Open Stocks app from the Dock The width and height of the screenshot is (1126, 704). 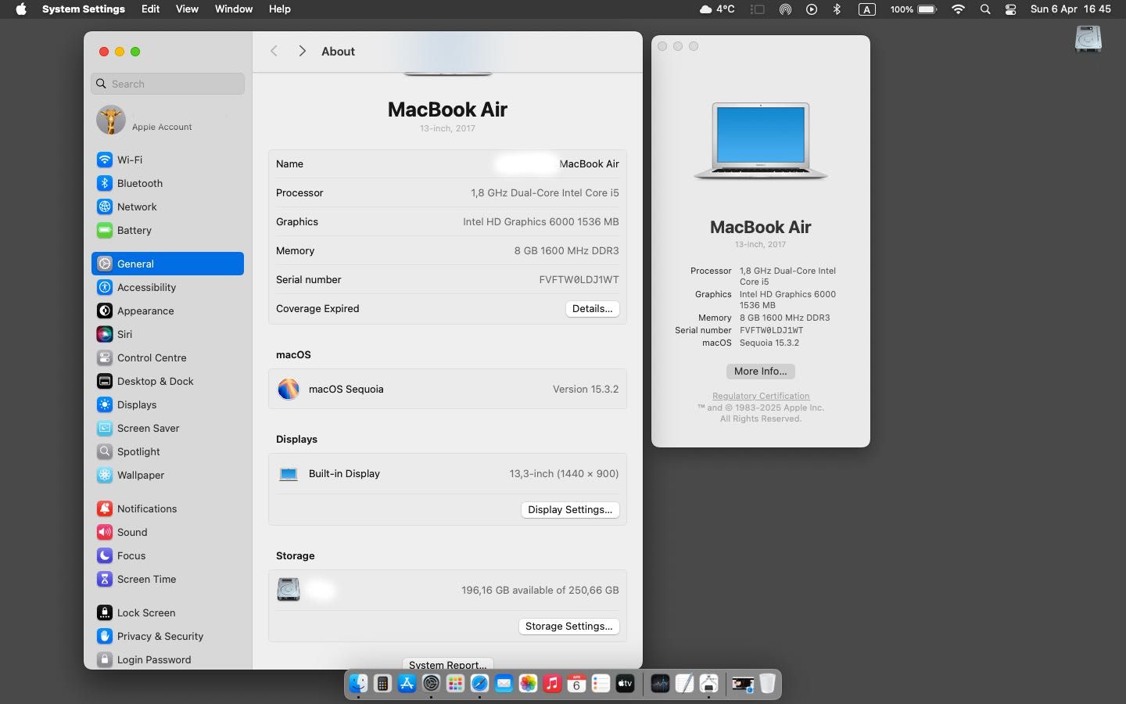pyautogui.click(x=660, y=684)
